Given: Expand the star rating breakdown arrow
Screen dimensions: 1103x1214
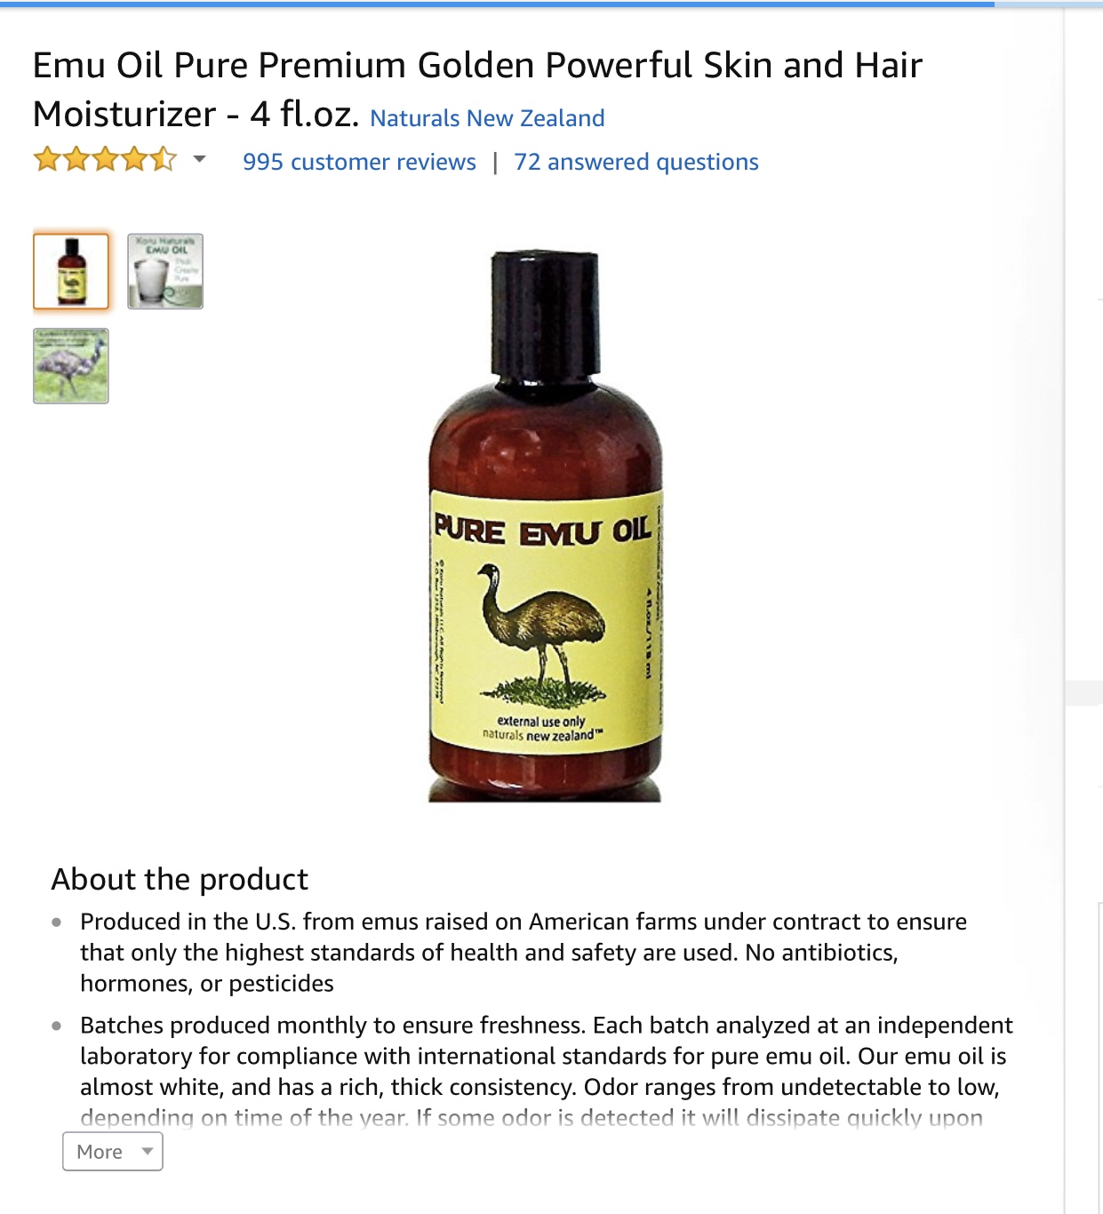Looking at the screenshot, I should click(200, 160).
